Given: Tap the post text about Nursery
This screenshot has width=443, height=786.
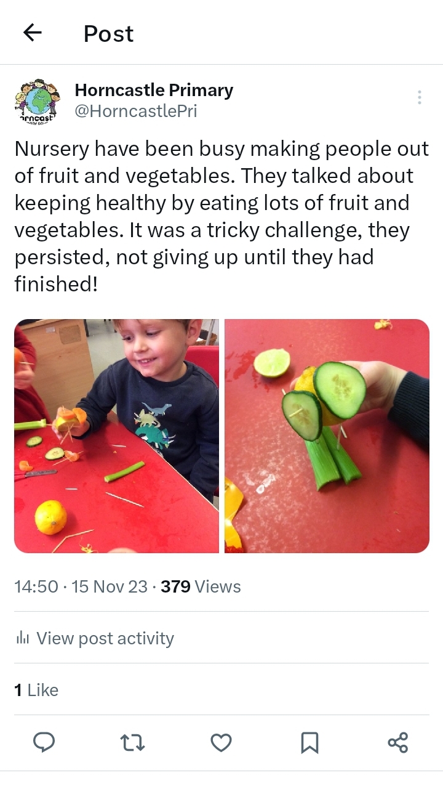Looking at the screenshot, I should coord(221,216).
